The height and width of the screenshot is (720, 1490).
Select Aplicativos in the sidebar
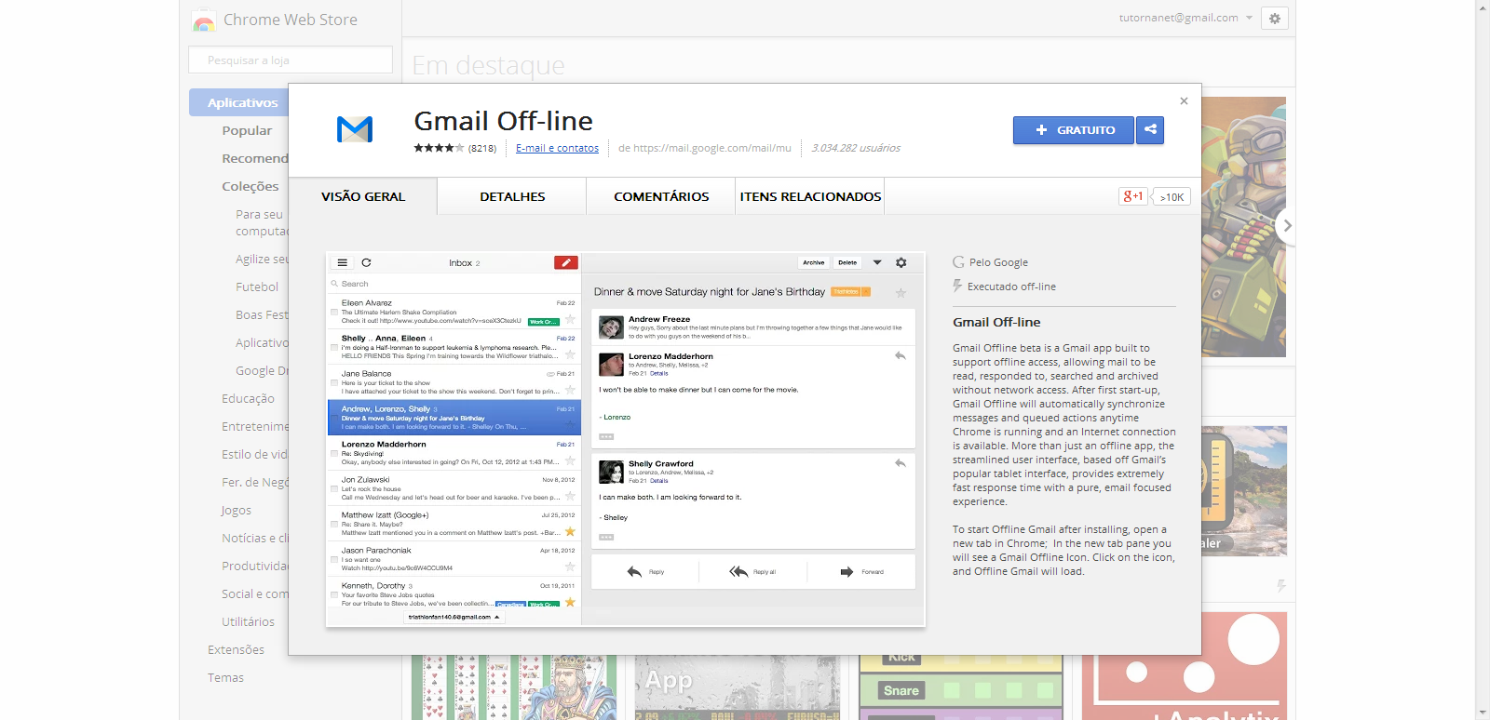pyautogui.click(x=239, y=102)
